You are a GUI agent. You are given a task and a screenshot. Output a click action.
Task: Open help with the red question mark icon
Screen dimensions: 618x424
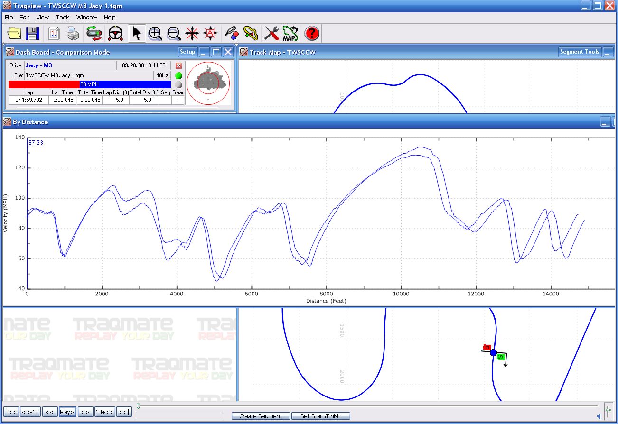coord(312,33)
